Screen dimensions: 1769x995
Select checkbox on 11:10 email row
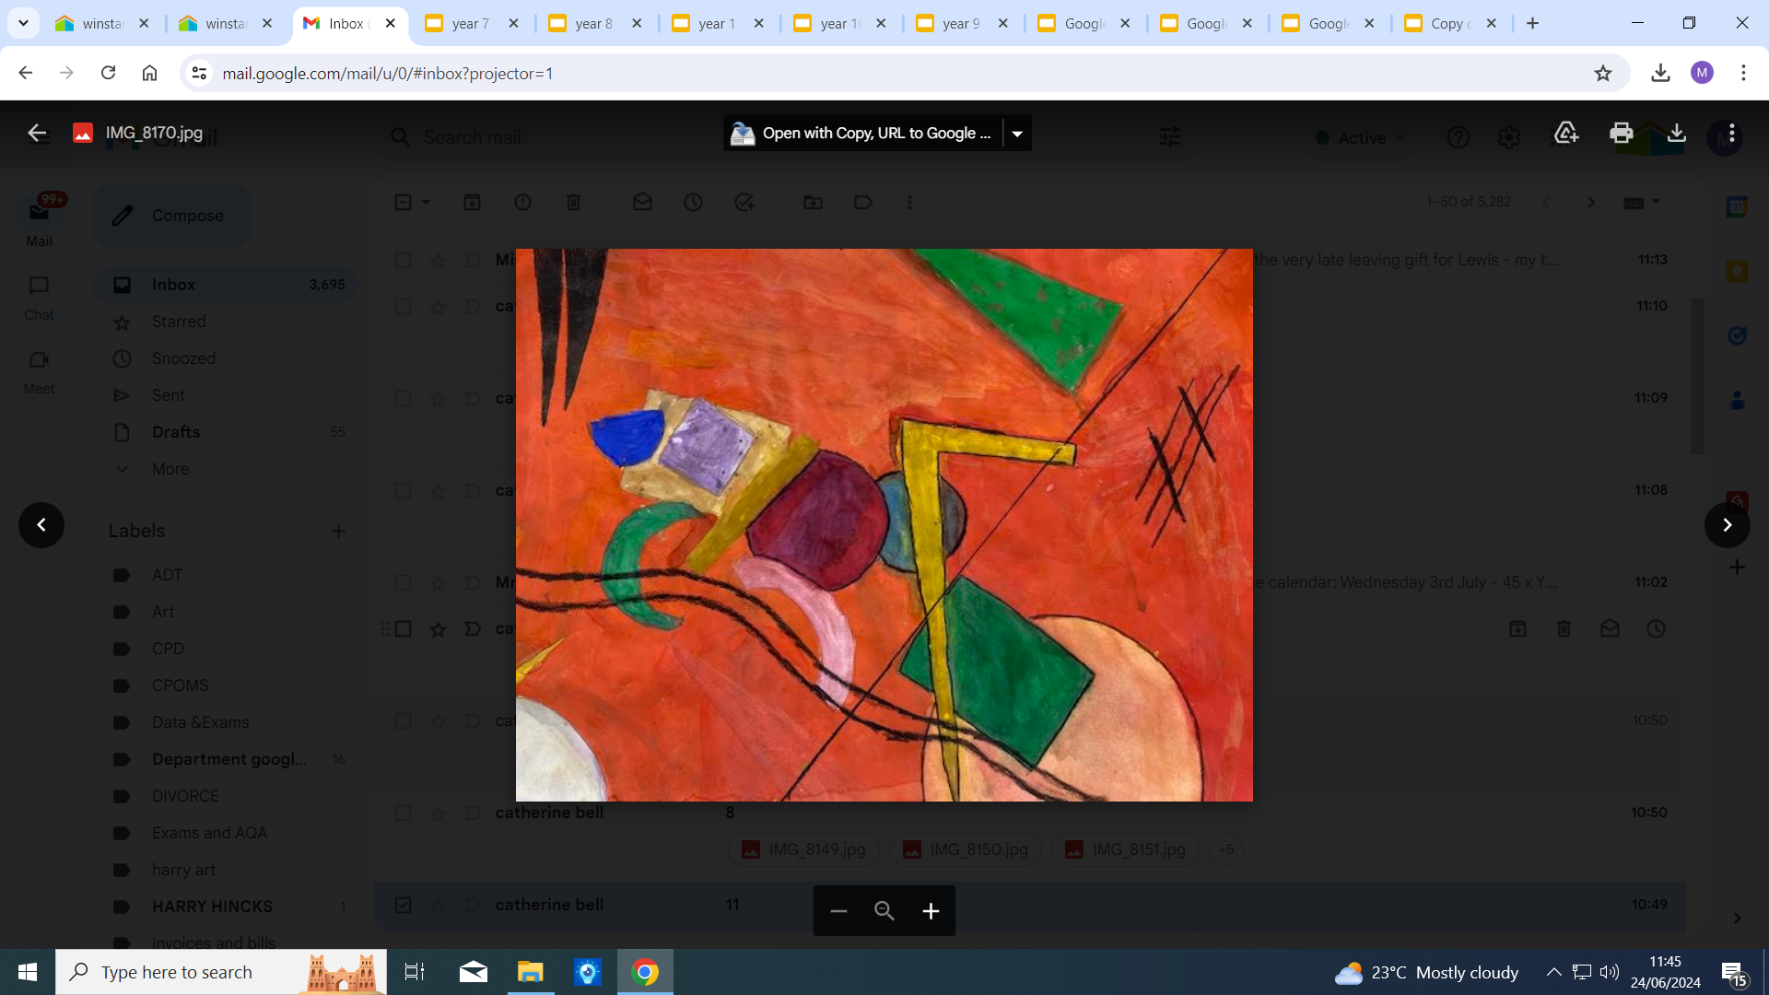(403, 306)
